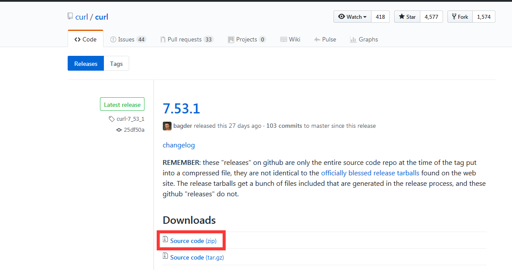Click the zip file icon
The height and width of the screenshot is (270, 512).
tap(165, 239)
